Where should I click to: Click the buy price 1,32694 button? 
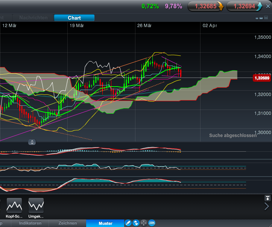coord(245,6)
